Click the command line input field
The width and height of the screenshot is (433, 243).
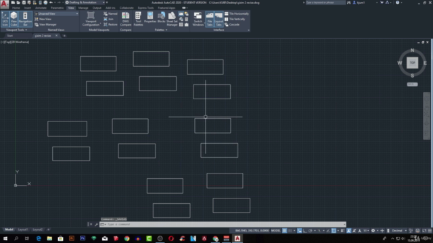pos(223,224)
